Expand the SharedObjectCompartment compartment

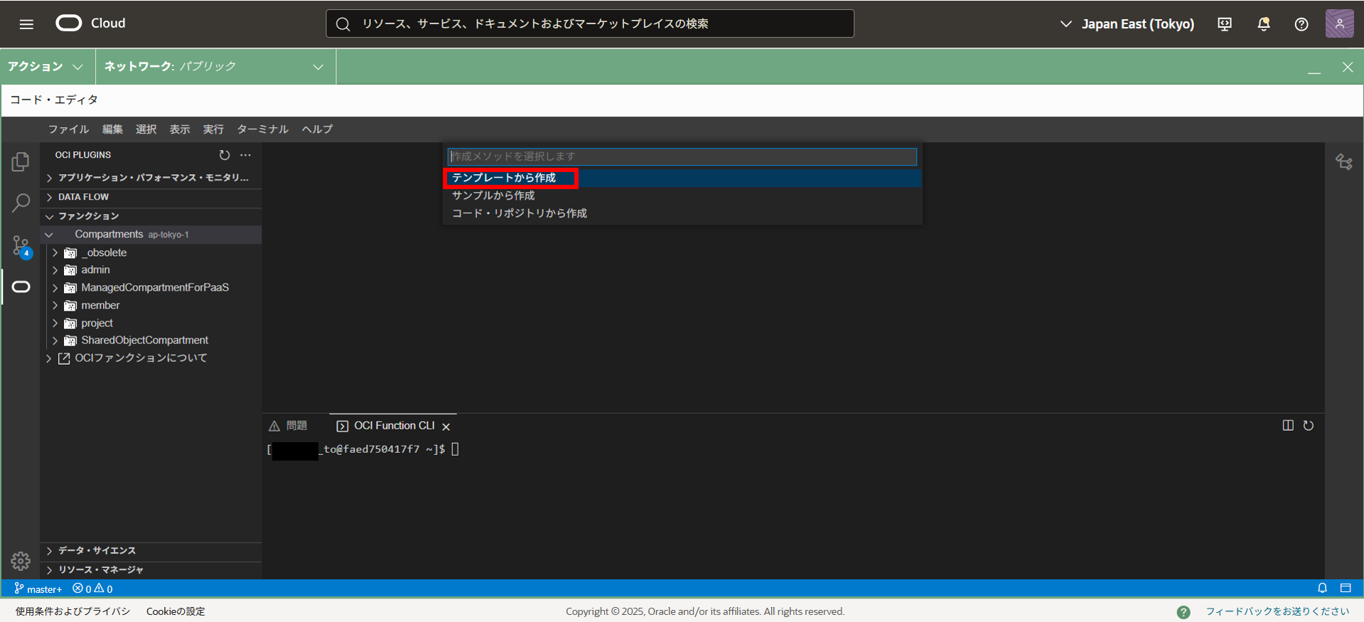151,341
